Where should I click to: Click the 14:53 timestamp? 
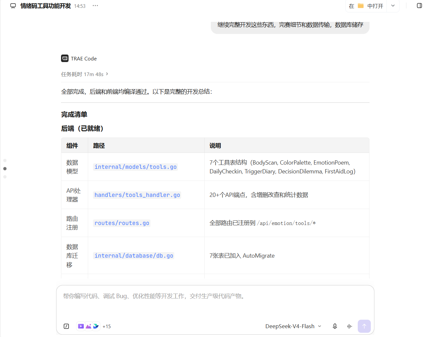[80, 6]
